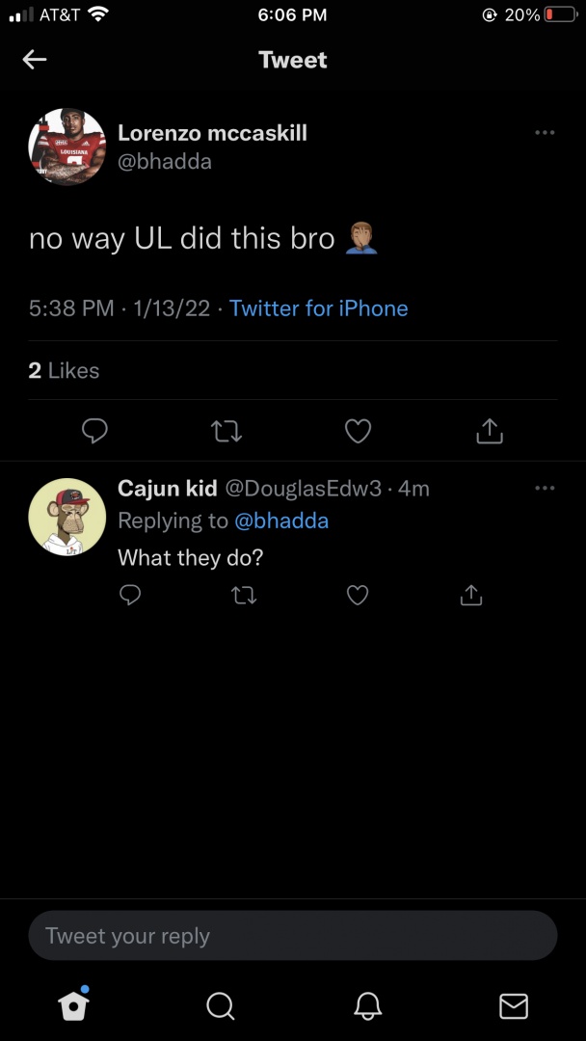Like the tweet 'no way UL did this bro'
The width and height of the screenshot is (586, 1041).
tap(358, 431)
